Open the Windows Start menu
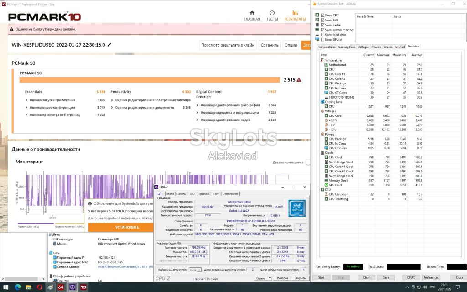 coord(5,287)
